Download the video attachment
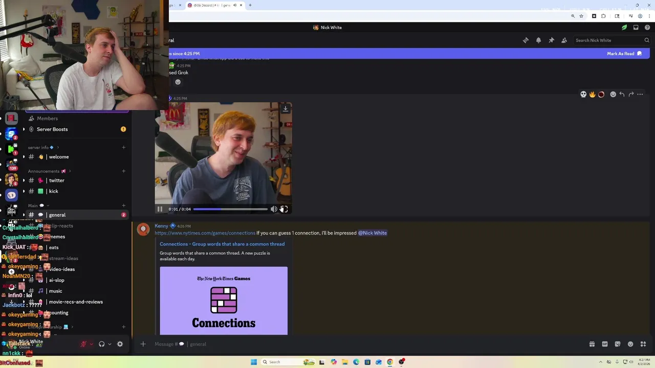The image size is (655, 368). pyautogui.click(x=286, y=108)
